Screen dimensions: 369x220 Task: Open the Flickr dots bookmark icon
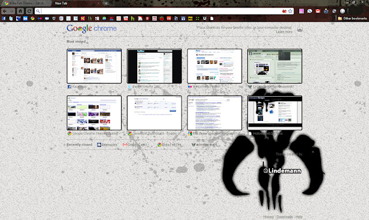pyautogui.click(x=40, y=18)
